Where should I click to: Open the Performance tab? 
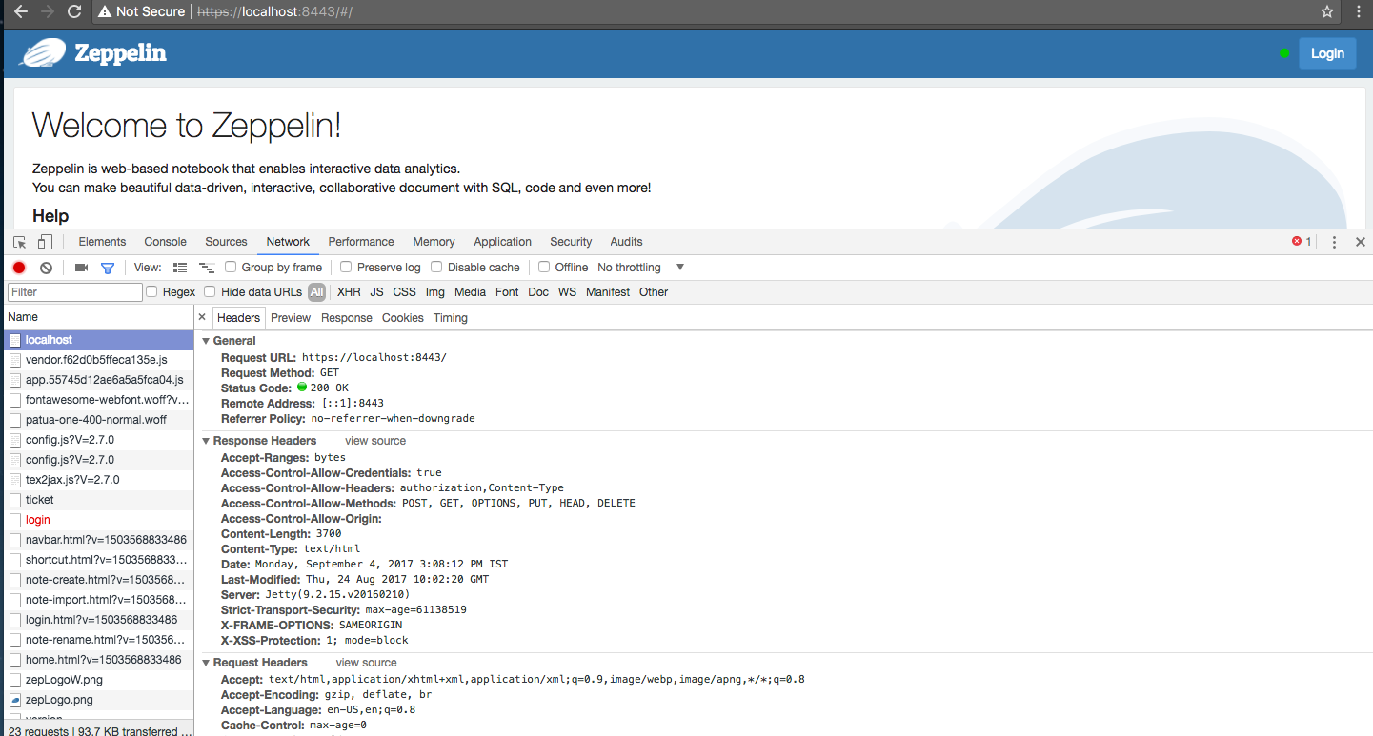coord(361,242)
